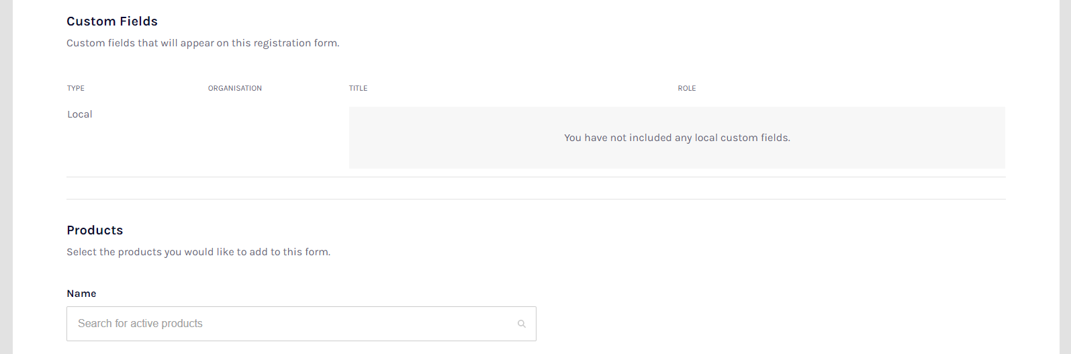Click the grey left page margin
This screenshot has height=354, width=1071.
[x=6, y=177]
